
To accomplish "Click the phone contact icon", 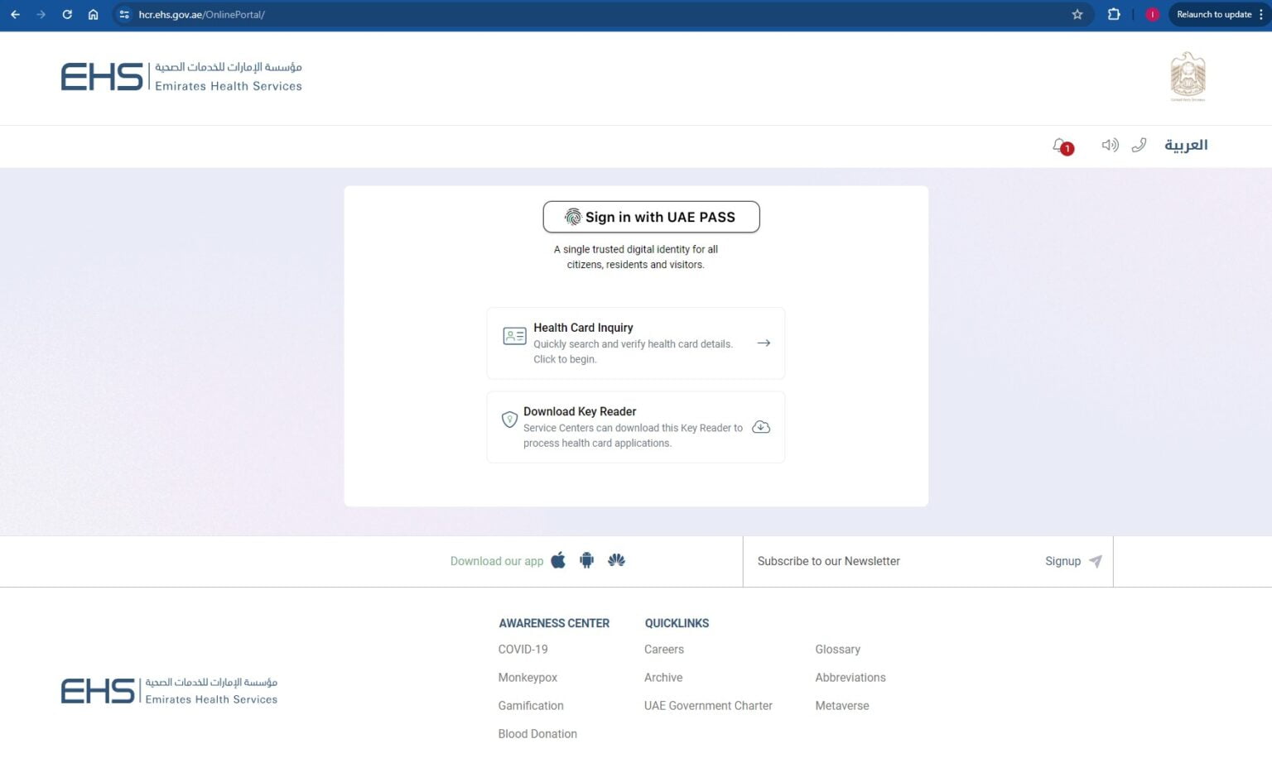I will click(1139, 145).
